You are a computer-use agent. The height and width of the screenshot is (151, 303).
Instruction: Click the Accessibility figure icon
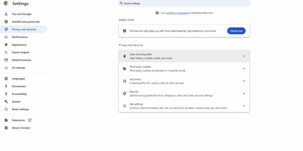coord(6,94)
